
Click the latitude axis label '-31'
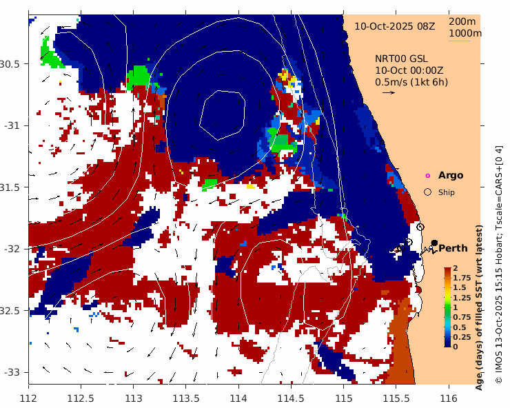point(12,125)
